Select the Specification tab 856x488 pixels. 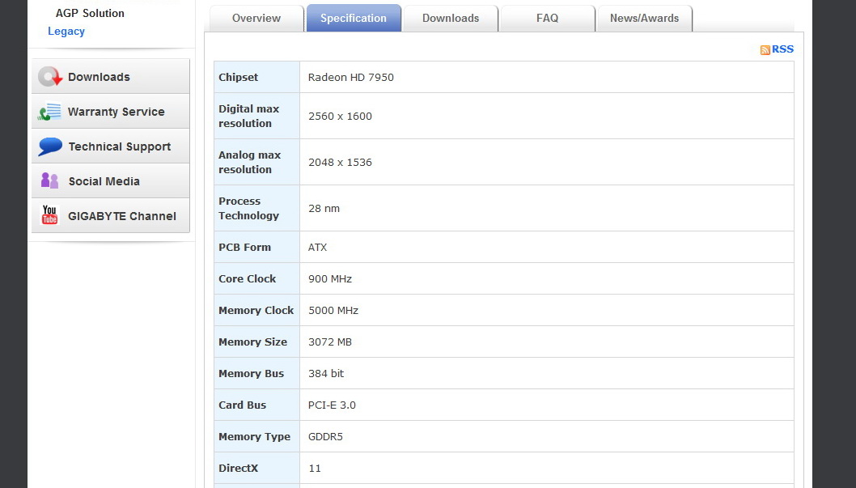pos(354,18)
